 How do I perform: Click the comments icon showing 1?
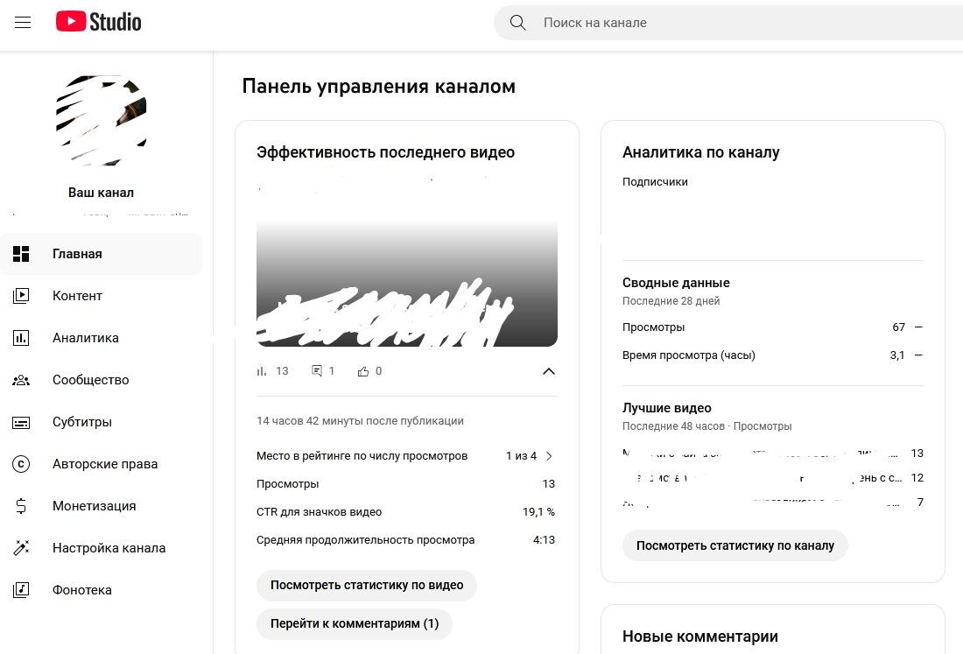tap(317, 371)
